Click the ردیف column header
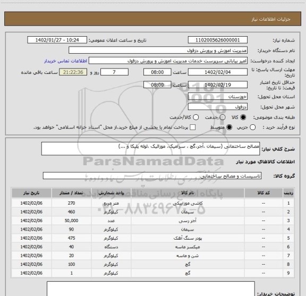This screenshot has height=296, width=306. click(x=288, y=193)
